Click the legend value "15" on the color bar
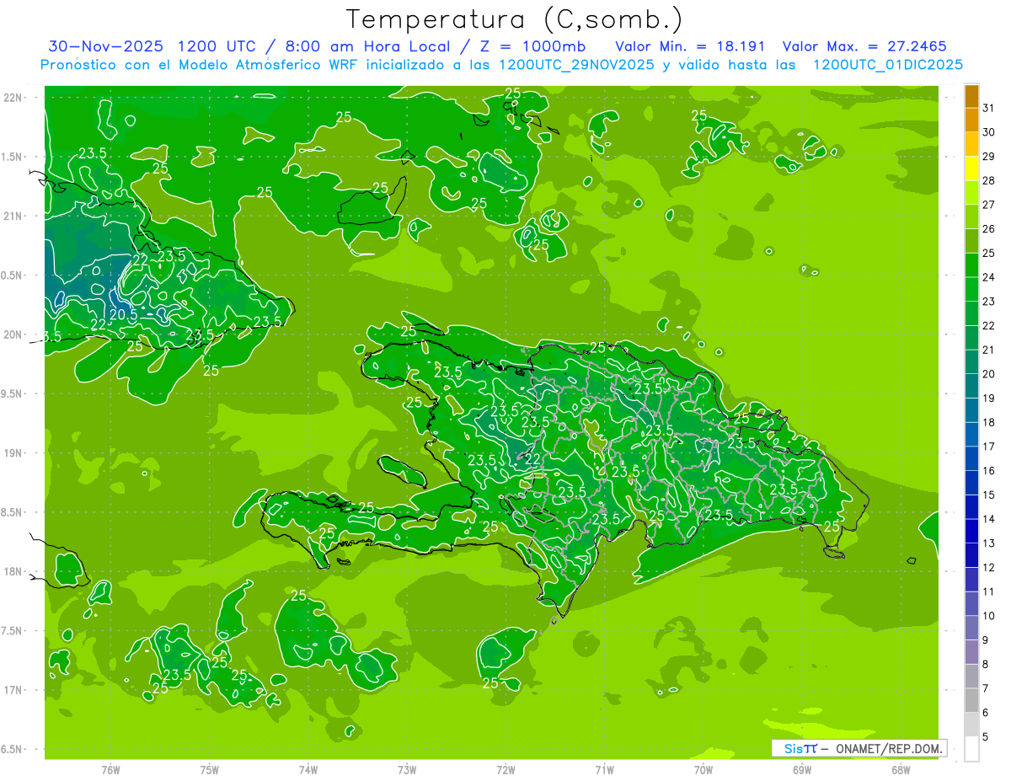This screenshot has width=1011, height=781. (x=989, y=495)
